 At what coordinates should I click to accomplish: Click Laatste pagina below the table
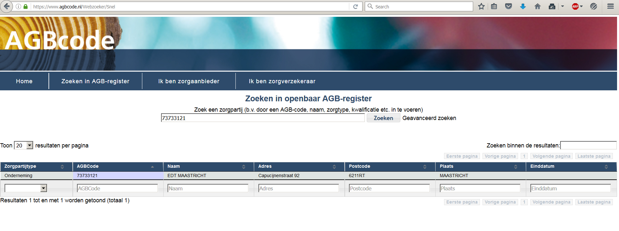pyautogui.click(x=594, y=202)
